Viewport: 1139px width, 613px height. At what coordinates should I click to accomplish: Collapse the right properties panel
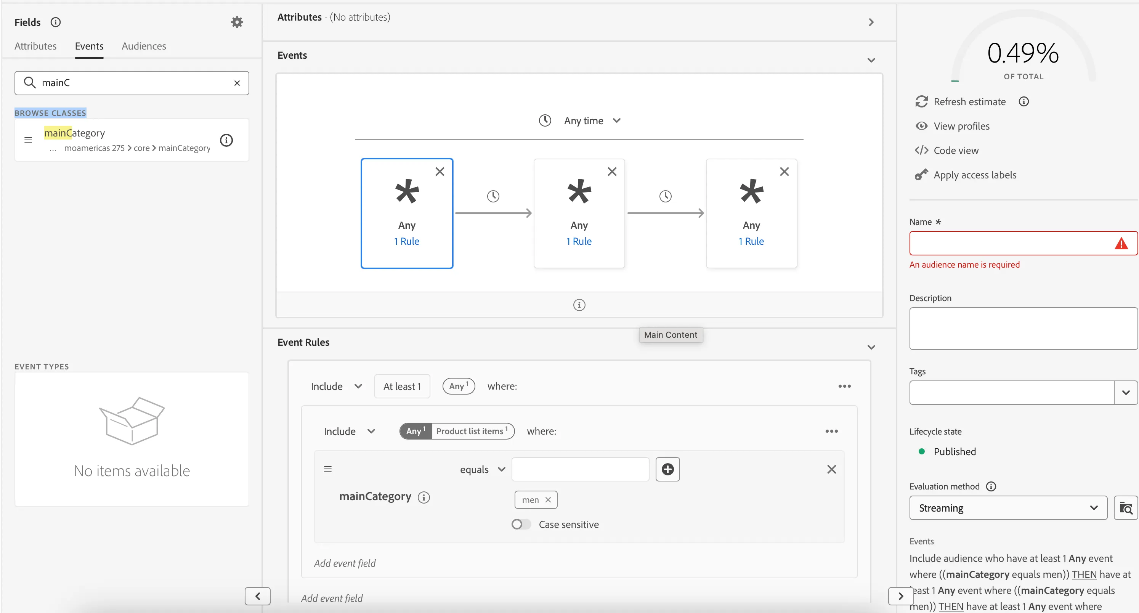click(901, 596)
